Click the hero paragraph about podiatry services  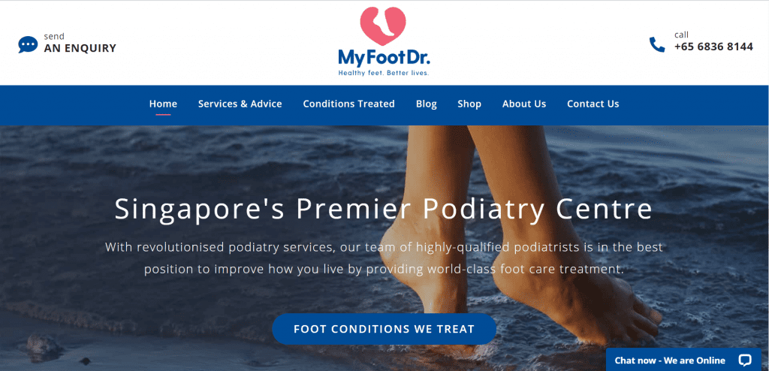click(384, 258)
